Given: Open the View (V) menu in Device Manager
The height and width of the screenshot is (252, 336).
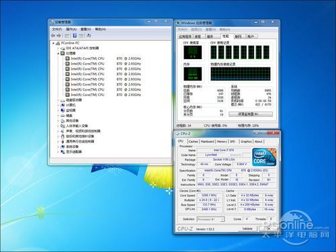Looking at the screenshot, I should pyautogui.click(x=86, y=30).
